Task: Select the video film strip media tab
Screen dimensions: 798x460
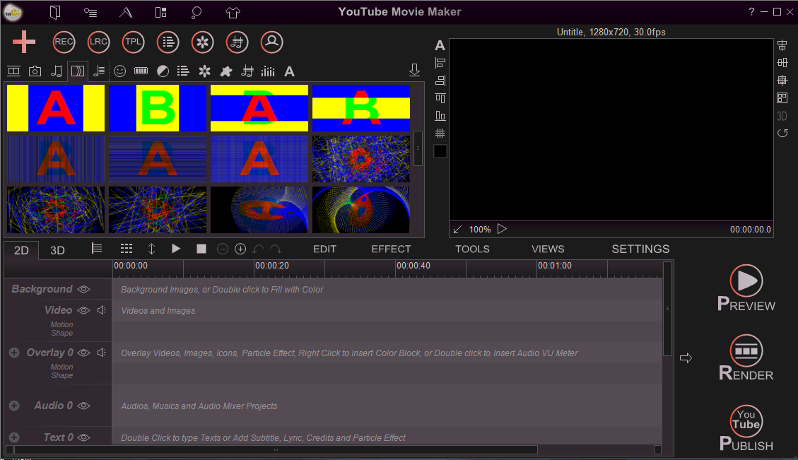Action: [13, 71]
